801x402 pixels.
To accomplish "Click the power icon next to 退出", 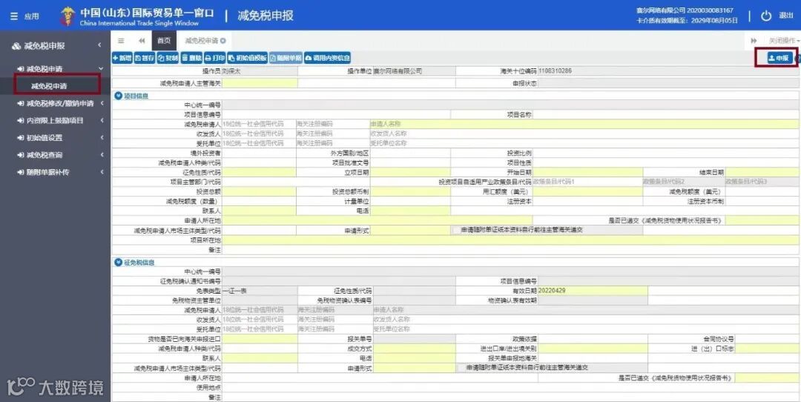I will pos(765,16).
